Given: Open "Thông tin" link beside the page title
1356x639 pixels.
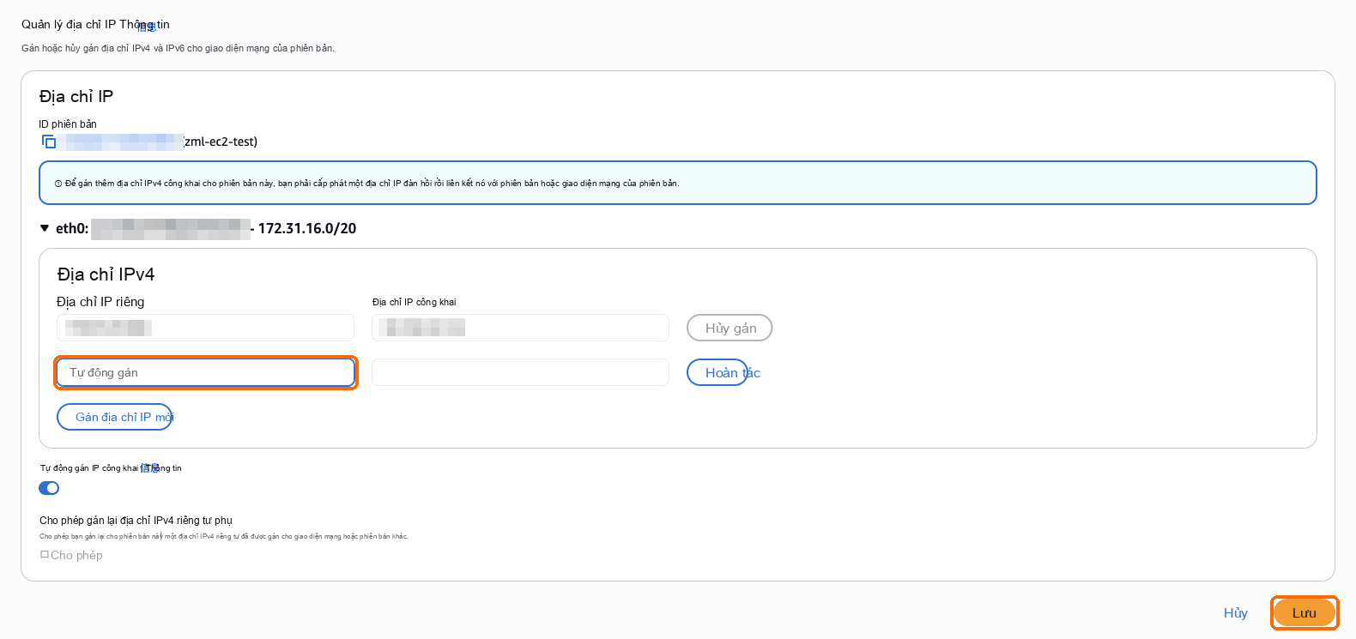Looking at the screenshot, I should pyautogui.click(x=145, y=25).
